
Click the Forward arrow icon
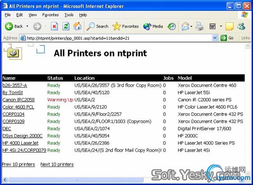(x=37, y=26)
